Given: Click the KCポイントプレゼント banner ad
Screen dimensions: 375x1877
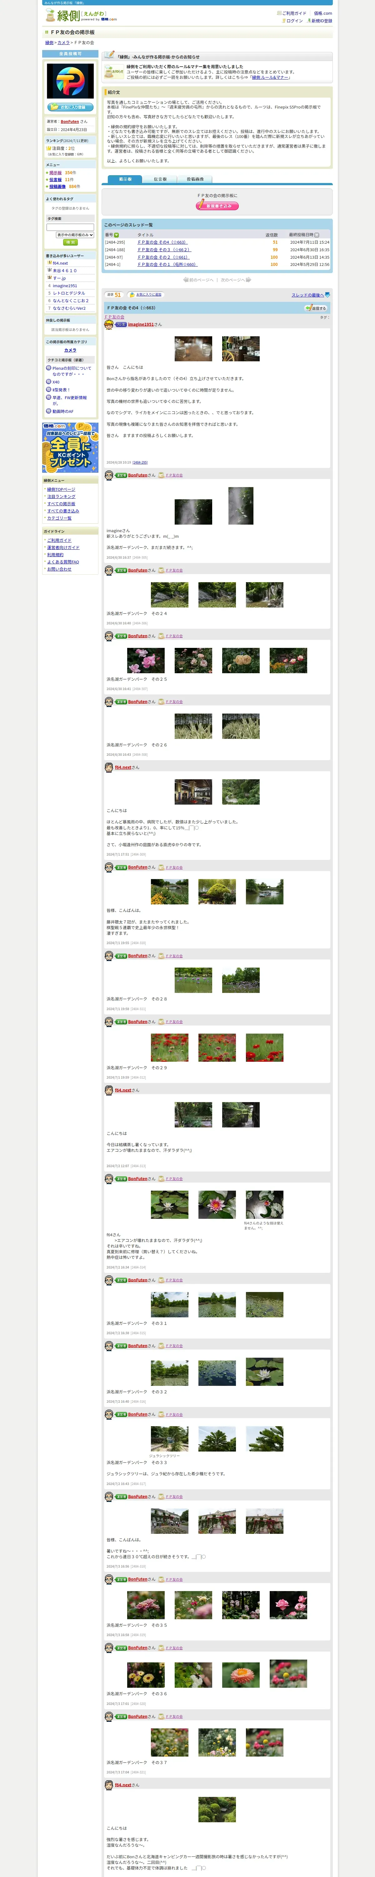Looking at the screenshot, I should [x=70, y=447].
